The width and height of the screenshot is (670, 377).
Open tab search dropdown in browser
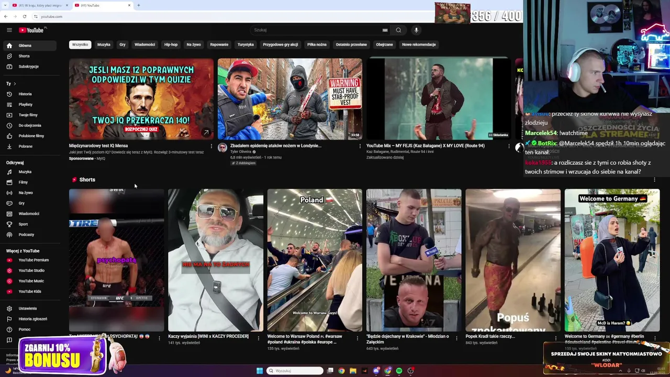(5, 5)
